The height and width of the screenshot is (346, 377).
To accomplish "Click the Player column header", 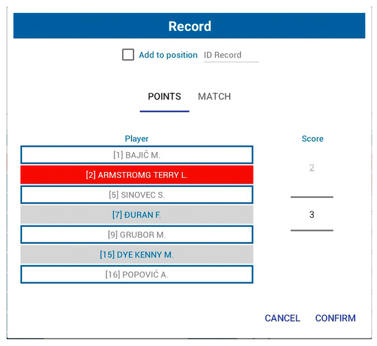I will tap(136, 138).
